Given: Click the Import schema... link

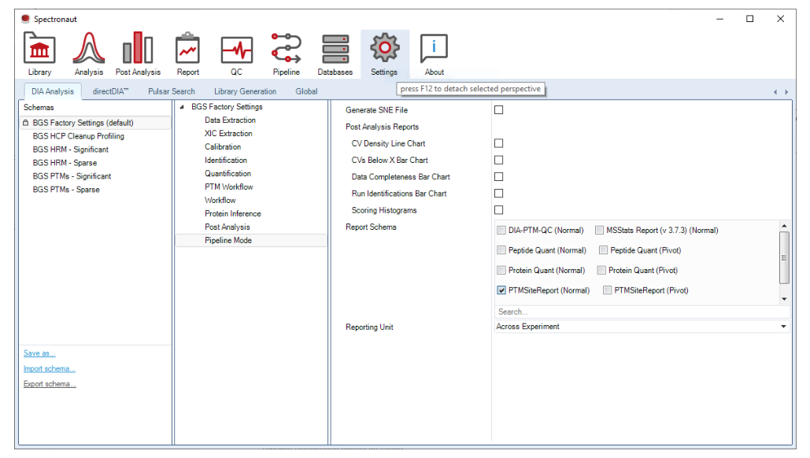Looking at the screenshot, I should 49,368.
